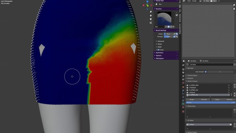Open the World properties tab icon
The width and height of the screenshot is (236, 133).
tap(183, 83)
